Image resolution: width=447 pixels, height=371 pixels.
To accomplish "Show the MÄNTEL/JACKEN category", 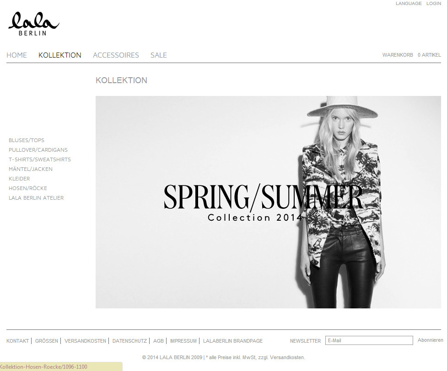I will tap(31, 169).
